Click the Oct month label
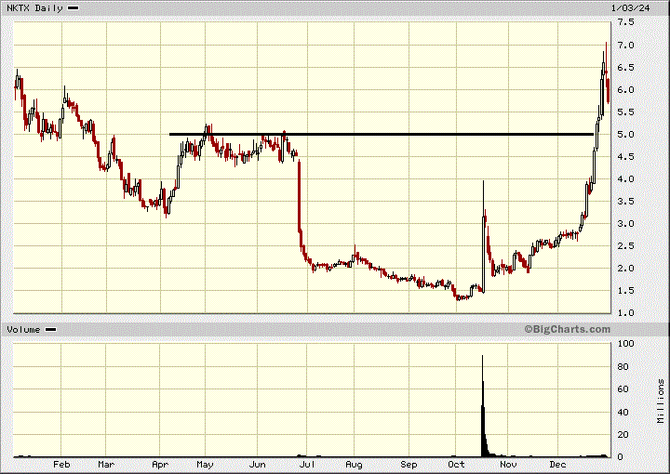The width and height of the screenshot is (670, 474). 456,464
